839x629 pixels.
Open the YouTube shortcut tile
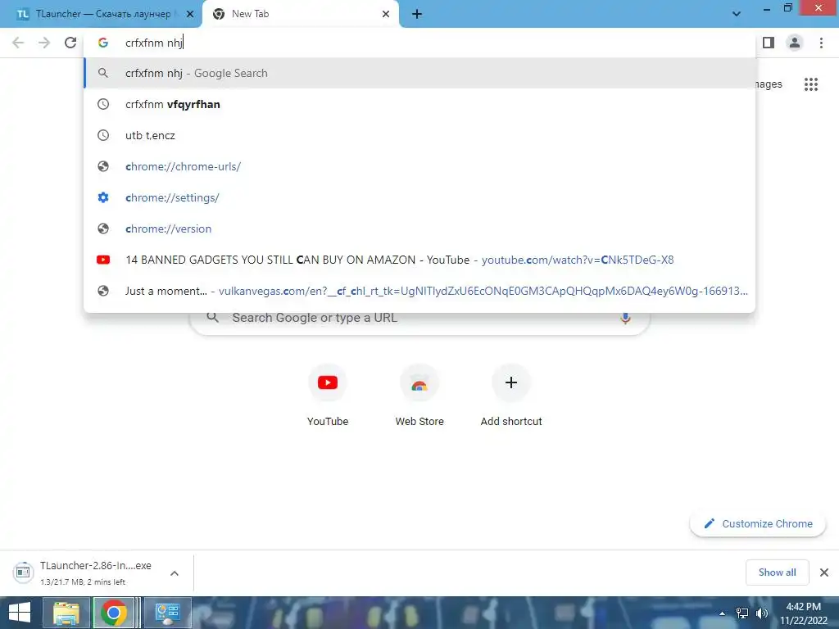pyautogui.click(x=328, y=395)
